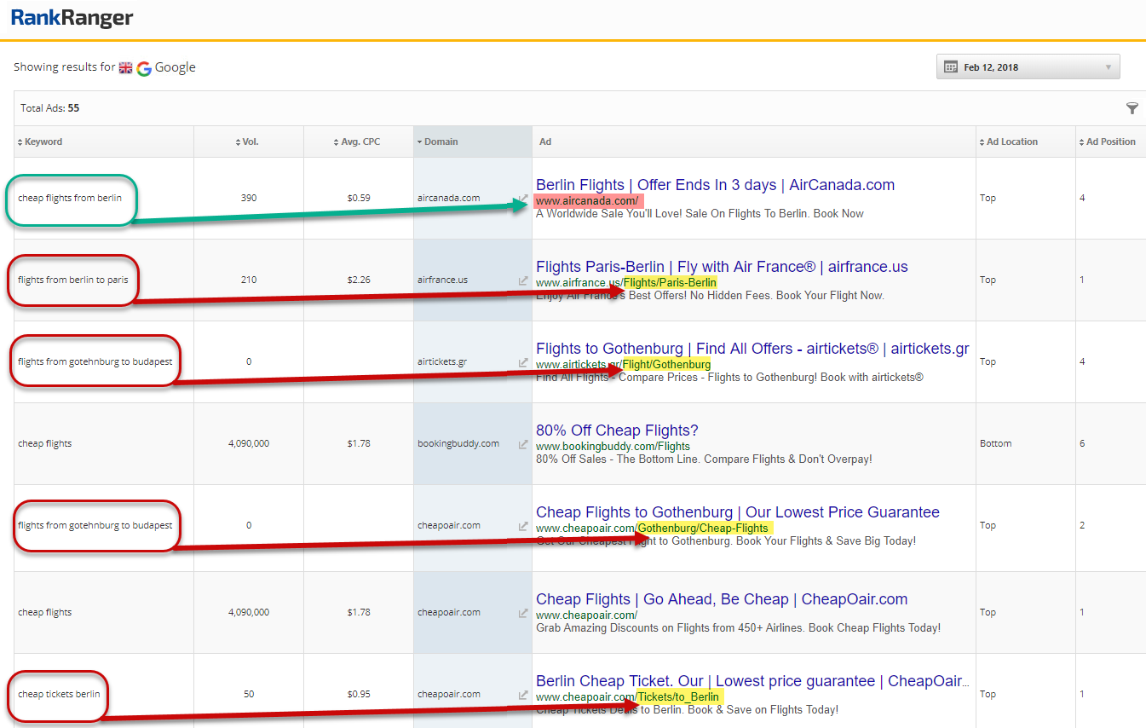The image size is (1146, 728).
Task: Select the 'cheap tickets berlin' keyword cell
Action: [59, 694]
